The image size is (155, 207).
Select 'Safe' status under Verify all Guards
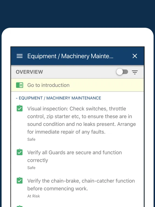click(x=31, y=168)
